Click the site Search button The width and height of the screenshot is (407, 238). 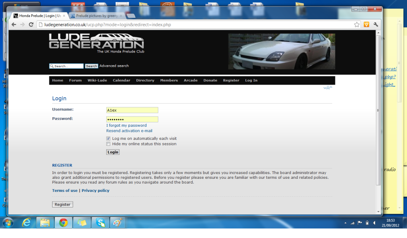click(x=92, y=66)
